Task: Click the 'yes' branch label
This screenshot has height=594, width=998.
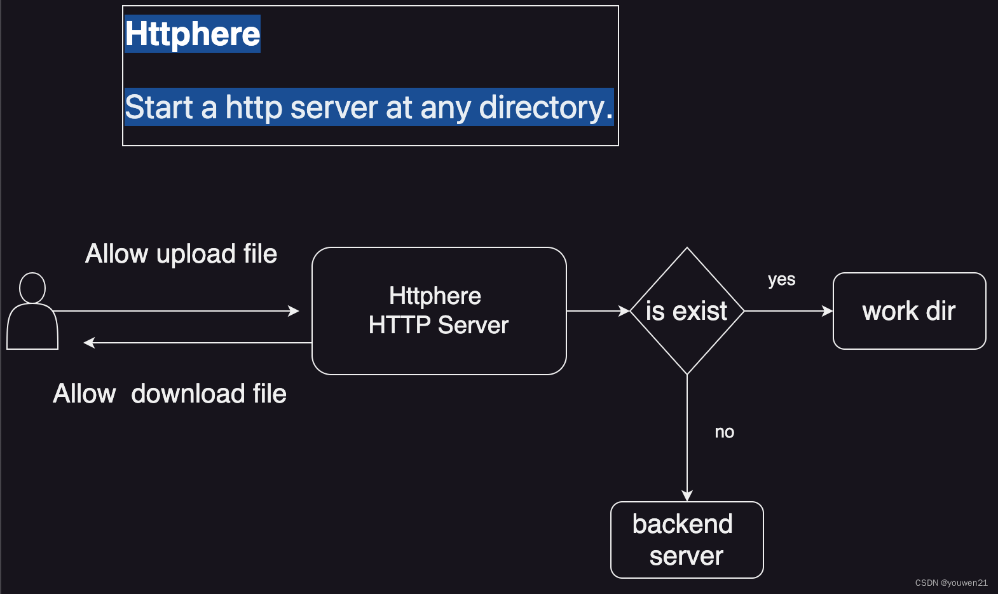Action: [782, 279]
